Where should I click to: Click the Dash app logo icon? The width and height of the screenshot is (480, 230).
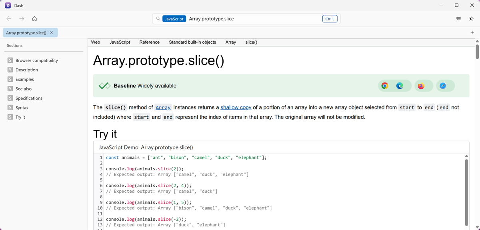click(x=8, y=6)
